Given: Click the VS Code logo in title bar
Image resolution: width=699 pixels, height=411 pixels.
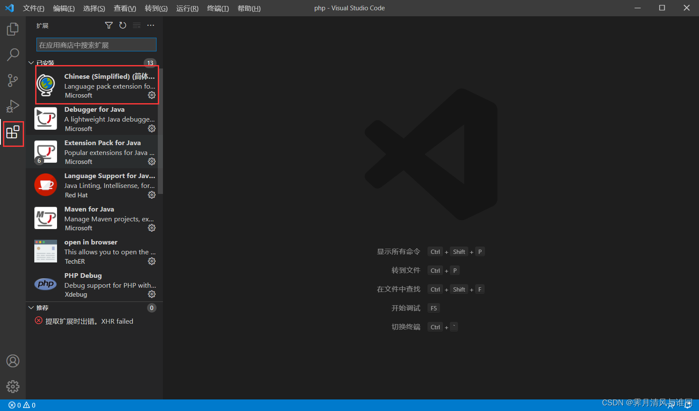Looking at the screenshot, I should point(9,8).
